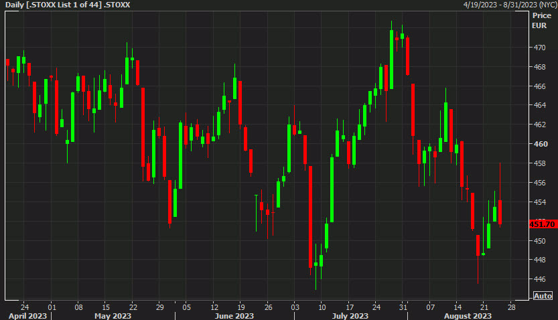Click the 448 price axis label
The height and width of the screenshot is (320, 558).
(539, 260)
